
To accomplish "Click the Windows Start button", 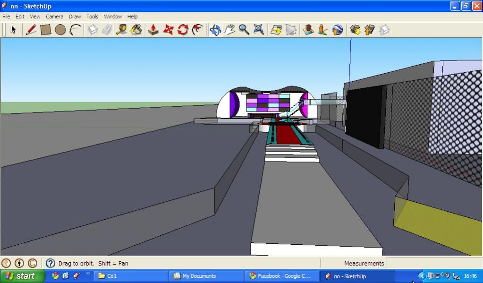I will (x=22, y=276).
